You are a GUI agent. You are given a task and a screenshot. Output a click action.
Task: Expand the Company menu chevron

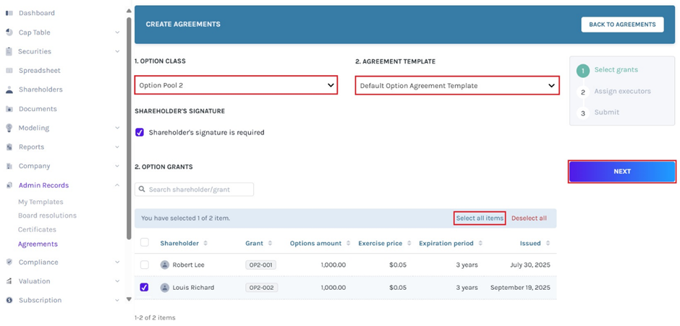pyautogui.click(x=117, y=166)
